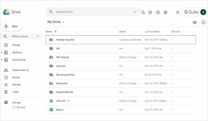
Task: Click the Priority icon in sidebar
Action: coord(6,45)
